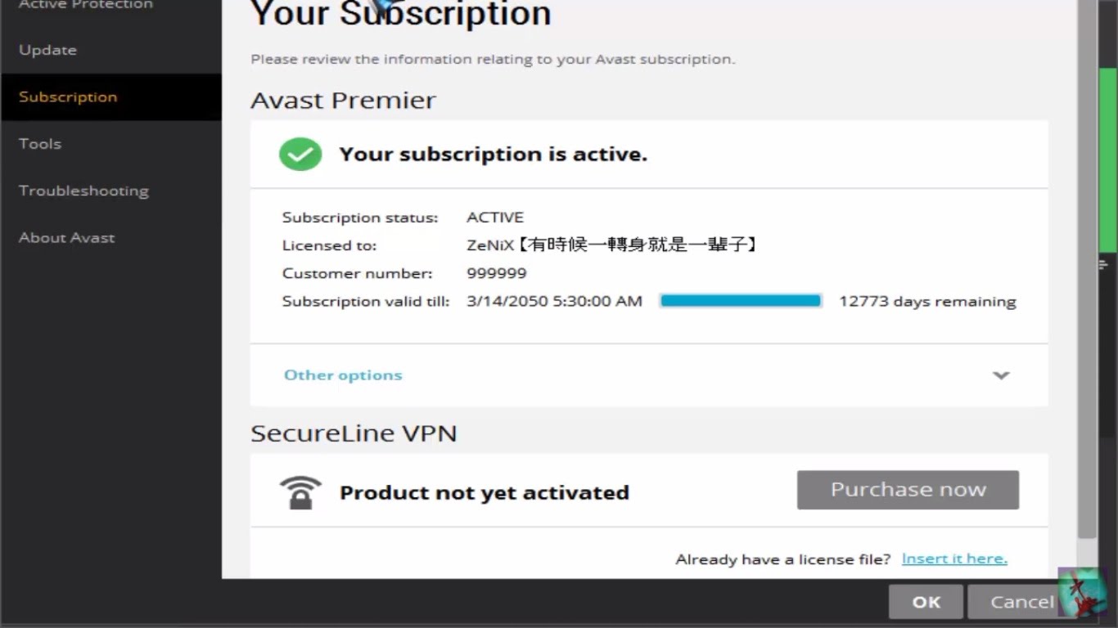This screenshot has width=1118, height=628.
Task: Click the blue subscription remaining progress bar
Action: 740,301
